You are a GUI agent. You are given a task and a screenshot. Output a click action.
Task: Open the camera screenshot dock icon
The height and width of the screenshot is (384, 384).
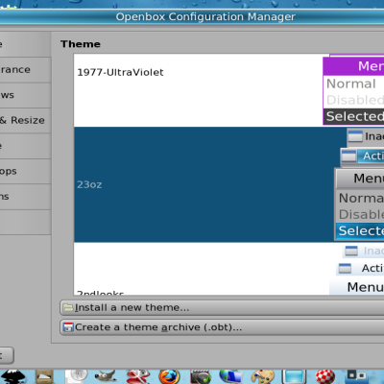coord(201,376)
